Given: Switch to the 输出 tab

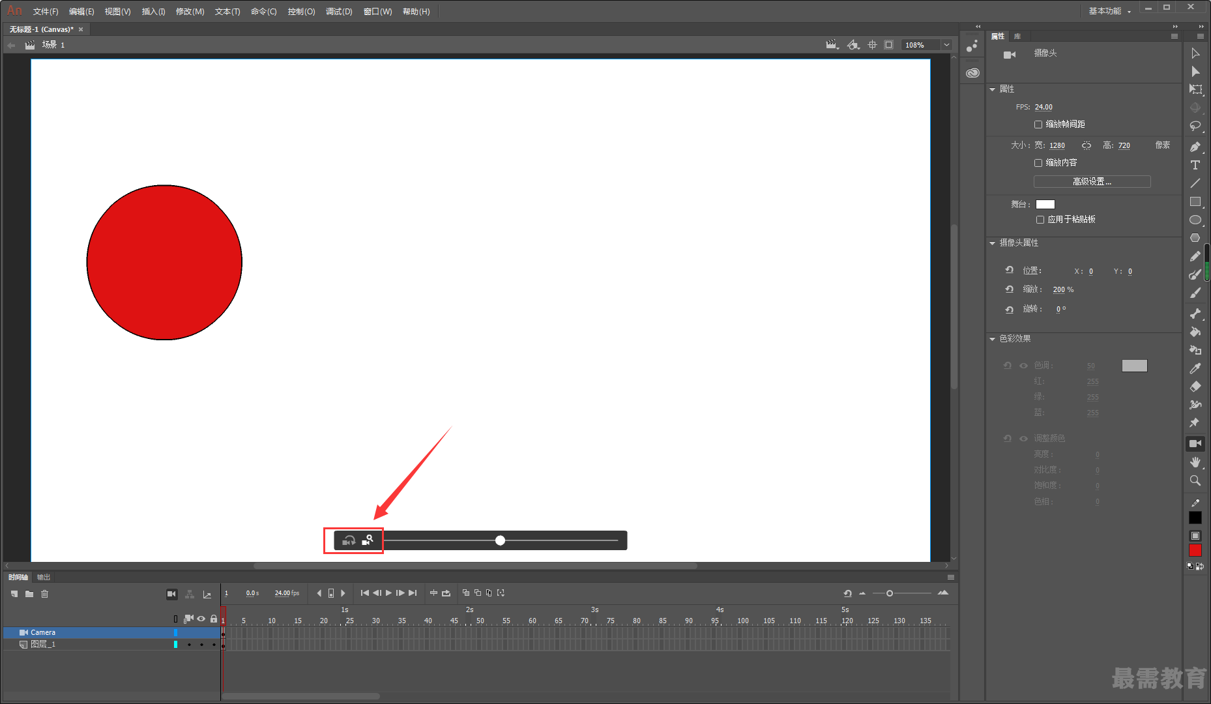Looking at the screenshot, I should click(44, 578).
